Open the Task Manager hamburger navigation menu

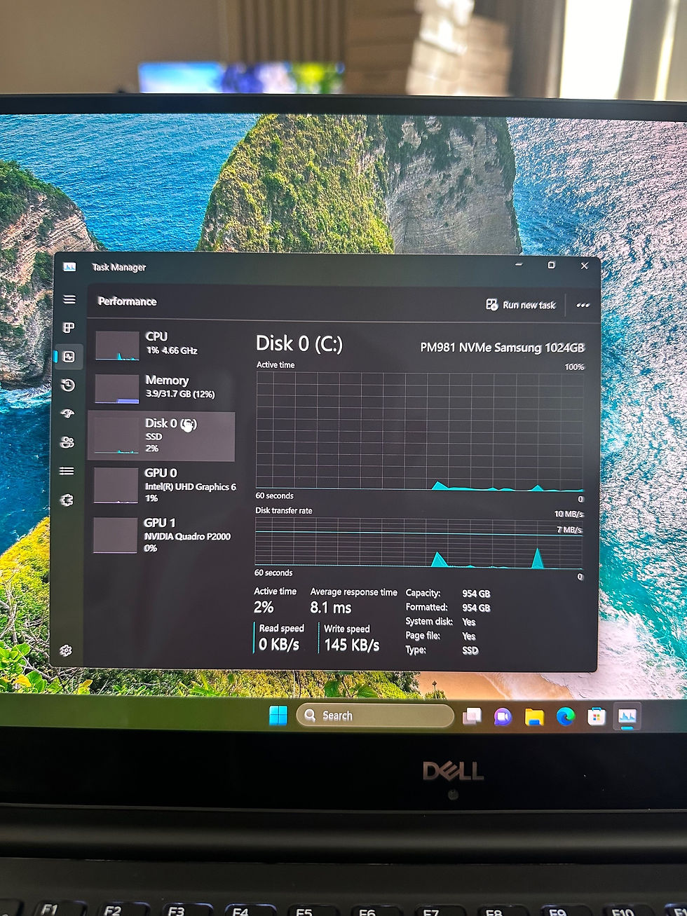(69, 299)
